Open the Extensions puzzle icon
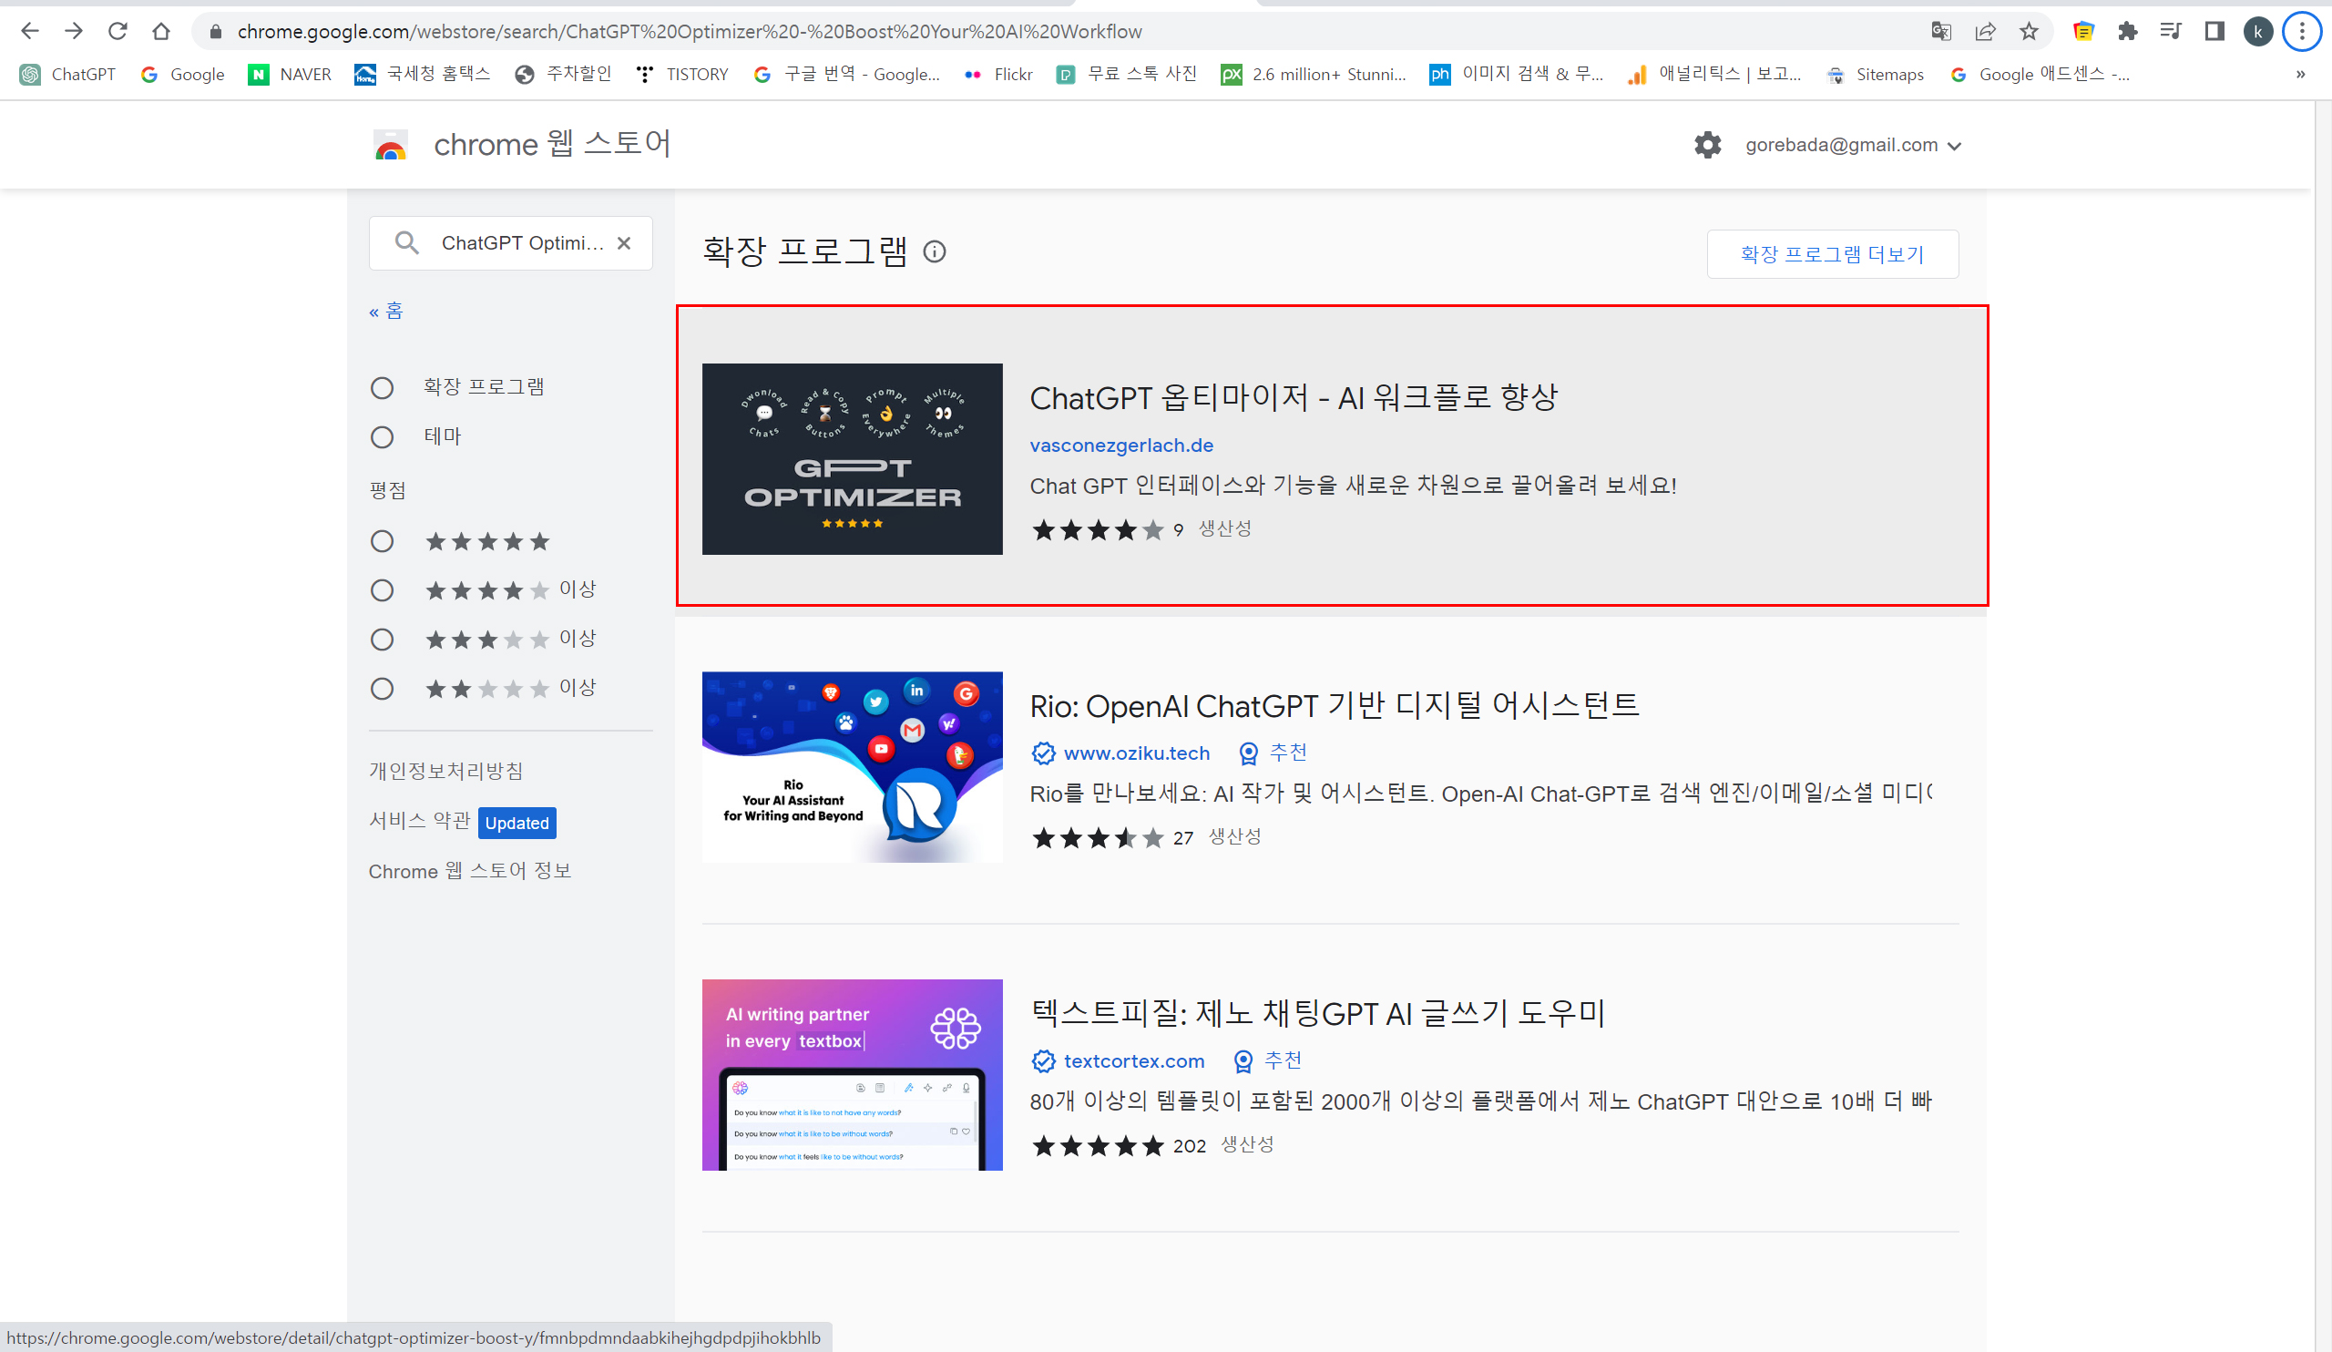2332x1352 pixels. (x=2127, y=32)
